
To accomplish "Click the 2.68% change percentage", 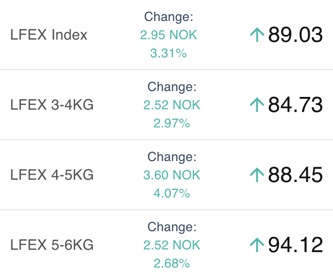I will [x=172, y=263].
